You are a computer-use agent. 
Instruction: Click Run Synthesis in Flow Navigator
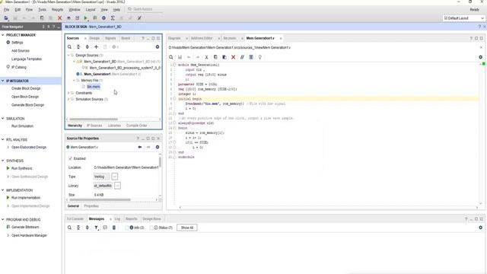(22, 168)
